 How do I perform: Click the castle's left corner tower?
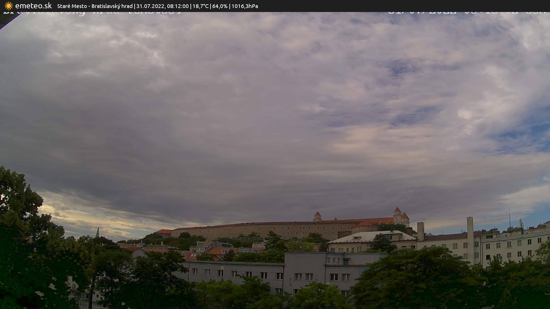(x=317, y=216)
